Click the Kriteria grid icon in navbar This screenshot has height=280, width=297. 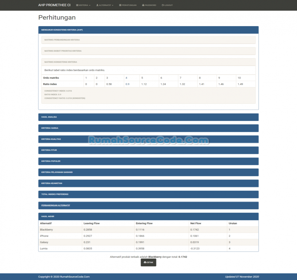click(77, 5)
